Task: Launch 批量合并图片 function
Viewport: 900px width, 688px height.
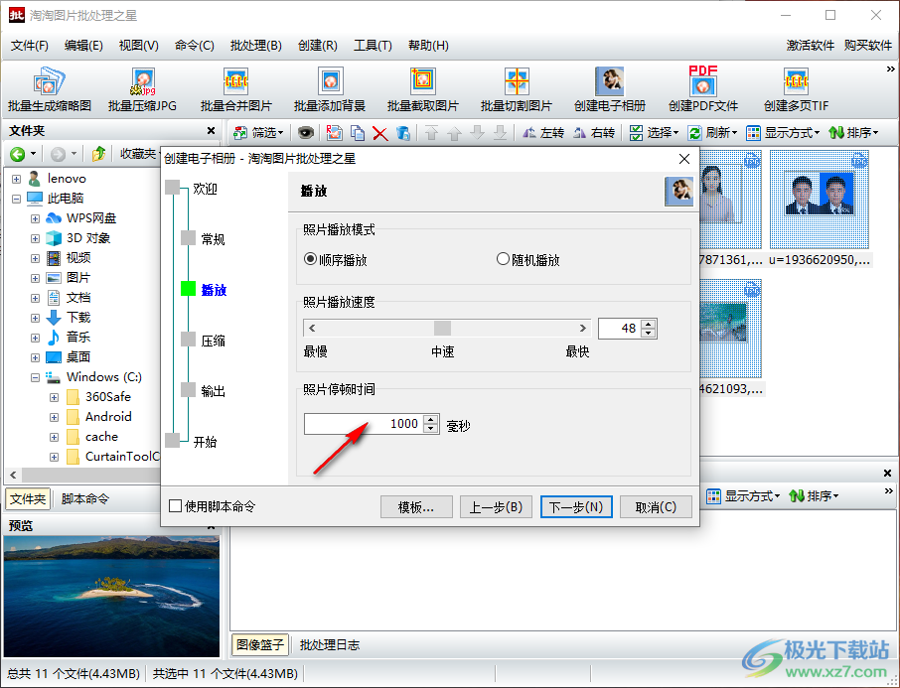Action: (x=235, y=86)
